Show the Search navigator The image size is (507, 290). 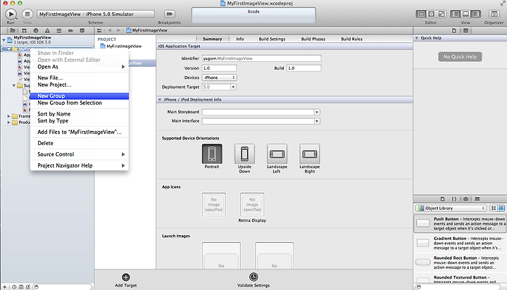tap(36, 30)
